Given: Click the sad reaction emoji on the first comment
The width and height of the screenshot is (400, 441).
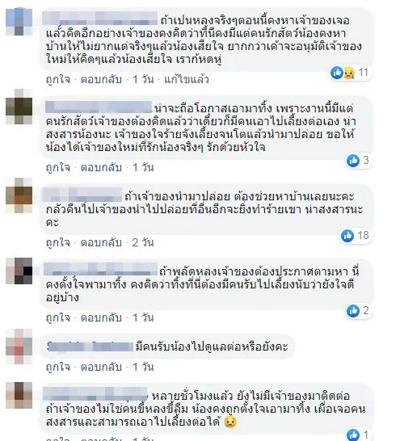Looking at the screenshot, I should click(x=349, y=73).
